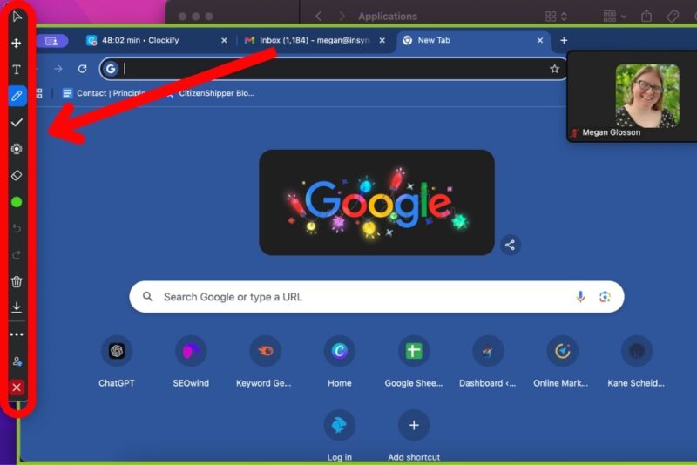697x465 pixels.
Task: Select the checkmark Stamp tool
Action: (17, 123)
